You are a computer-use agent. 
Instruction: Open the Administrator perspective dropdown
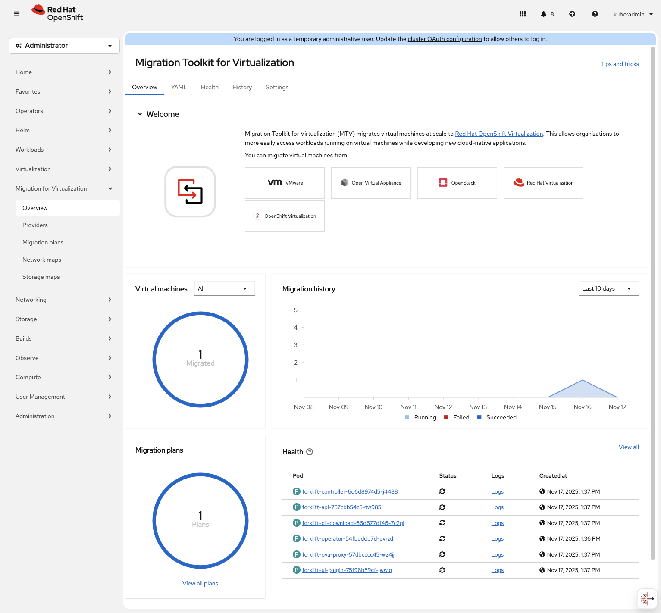[64, 46]
